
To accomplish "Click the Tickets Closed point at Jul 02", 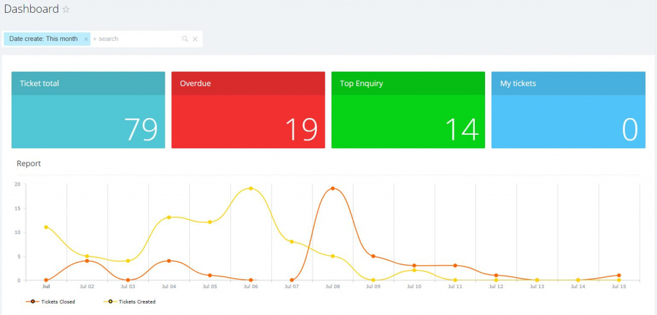I will point(87,260).
